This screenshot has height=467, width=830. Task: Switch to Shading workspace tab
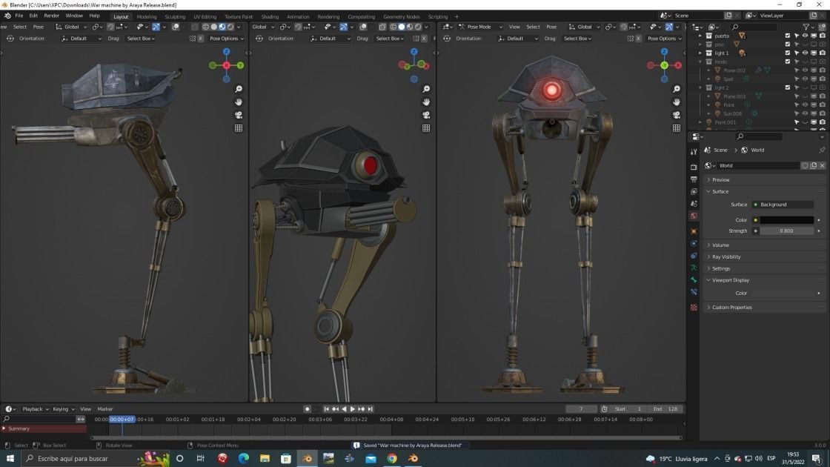tap(270, 16)
